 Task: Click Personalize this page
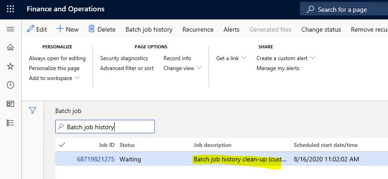[54, 68]
